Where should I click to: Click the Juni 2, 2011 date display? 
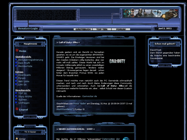coord(165,29)
